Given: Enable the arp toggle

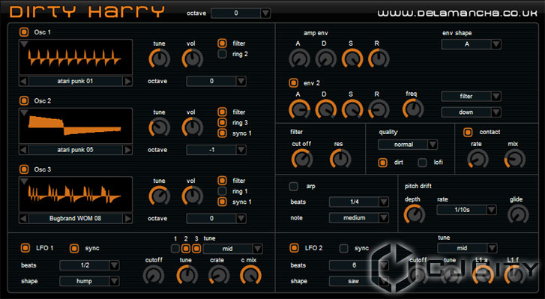Looking at the screenshot, I should pos(294,187).
